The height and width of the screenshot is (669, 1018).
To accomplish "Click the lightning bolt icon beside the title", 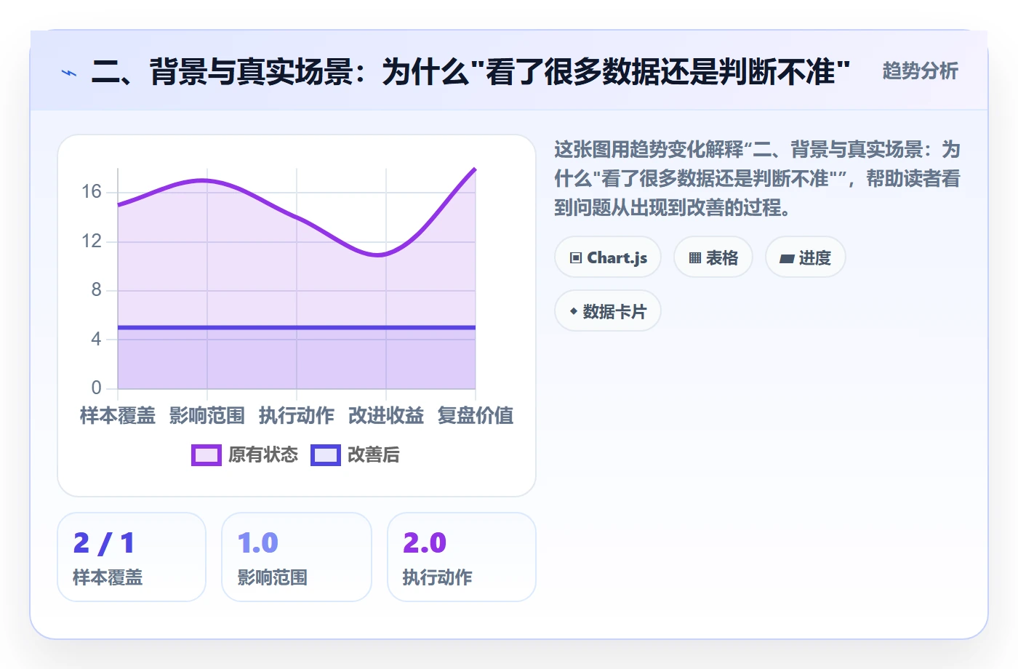I will point(69,73).
